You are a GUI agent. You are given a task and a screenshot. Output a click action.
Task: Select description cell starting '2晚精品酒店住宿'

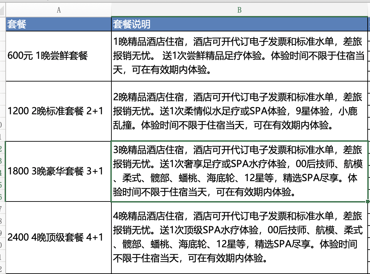tap(239, 111)
